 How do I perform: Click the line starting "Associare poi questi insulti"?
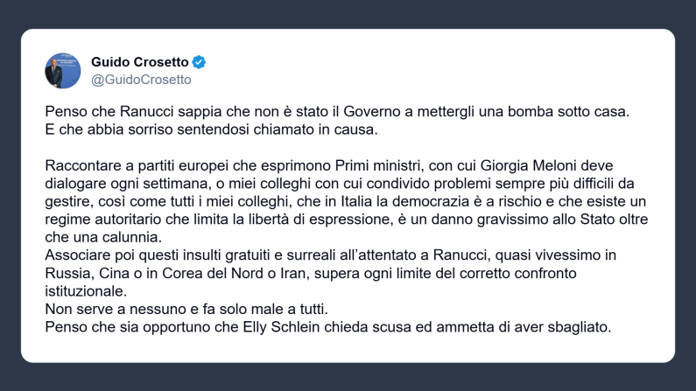coord(337,255)
